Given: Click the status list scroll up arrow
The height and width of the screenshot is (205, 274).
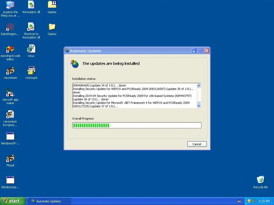Looking at the screenshot, I should pos(199,85).
